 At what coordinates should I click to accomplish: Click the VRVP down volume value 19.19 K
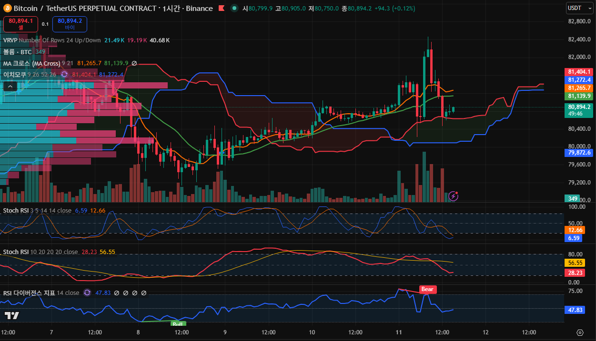coord(137,40)
